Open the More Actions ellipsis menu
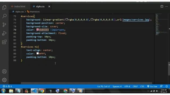 point(167,7)
